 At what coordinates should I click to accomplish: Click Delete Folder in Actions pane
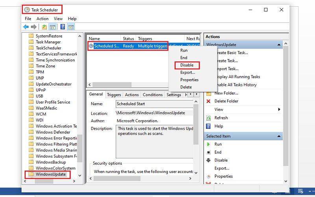click(226, 101)
